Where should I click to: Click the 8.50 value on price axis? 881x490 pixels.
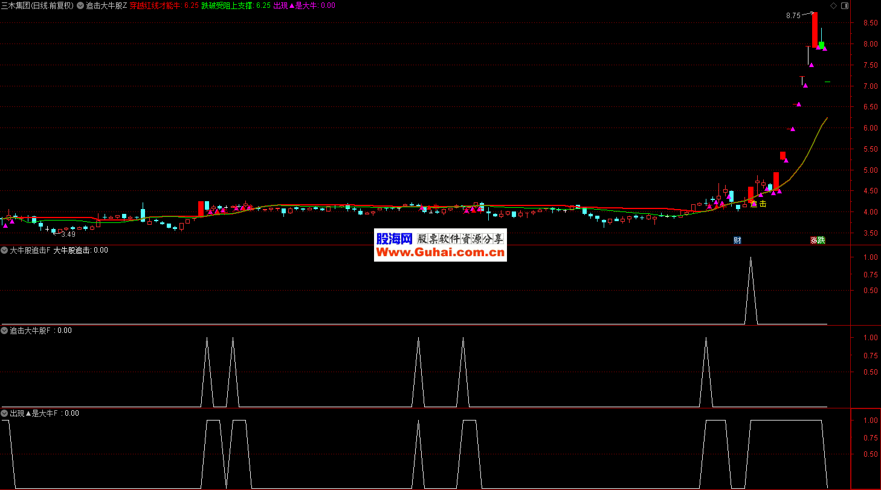pyautogui.click(x=870, y=23)
